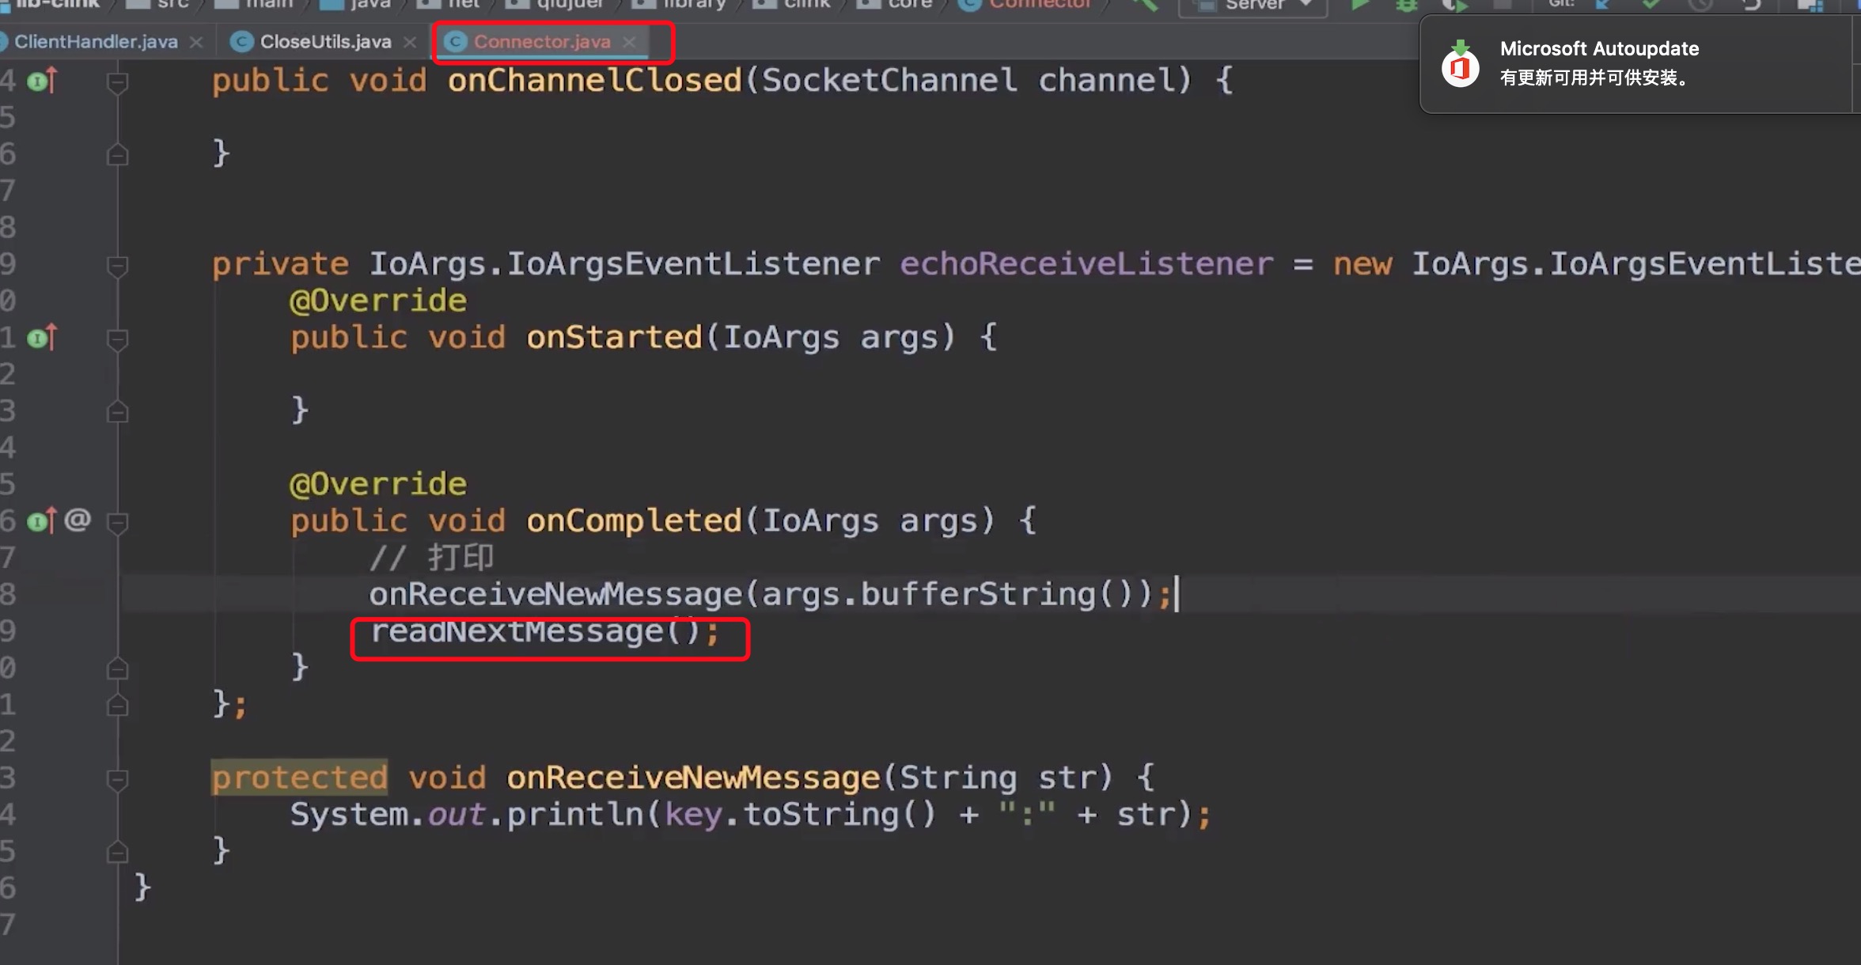
Task: Click the class icon on CloseUtils.java tab
Action: [x=241, y=42]
